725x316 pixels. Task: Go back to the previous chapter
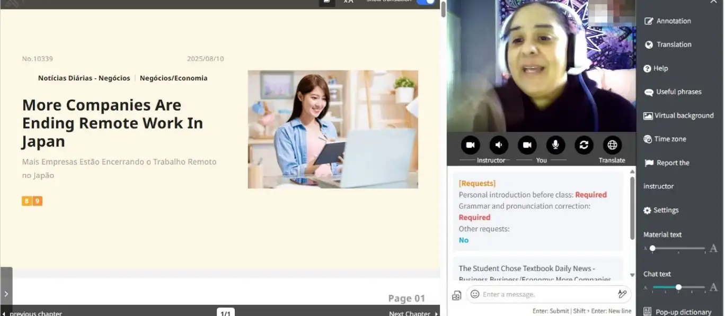(33, 313)
